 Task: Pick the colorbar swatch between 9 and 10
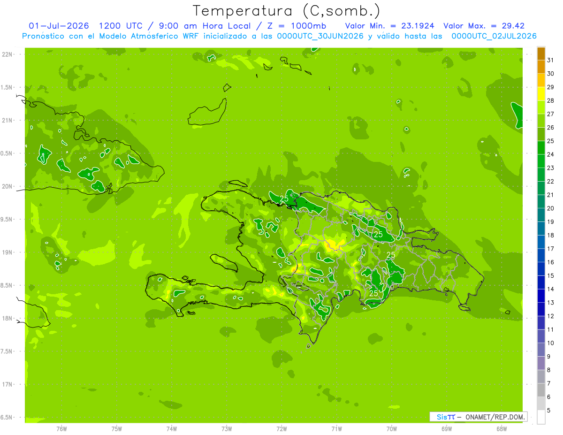(541, 350)
